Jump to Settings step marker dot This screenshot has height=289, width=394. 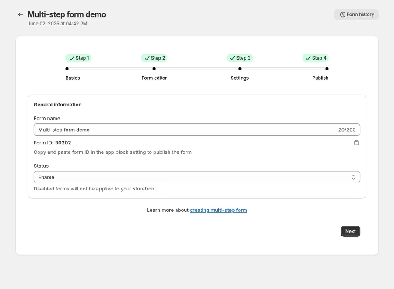click(240, 69)
